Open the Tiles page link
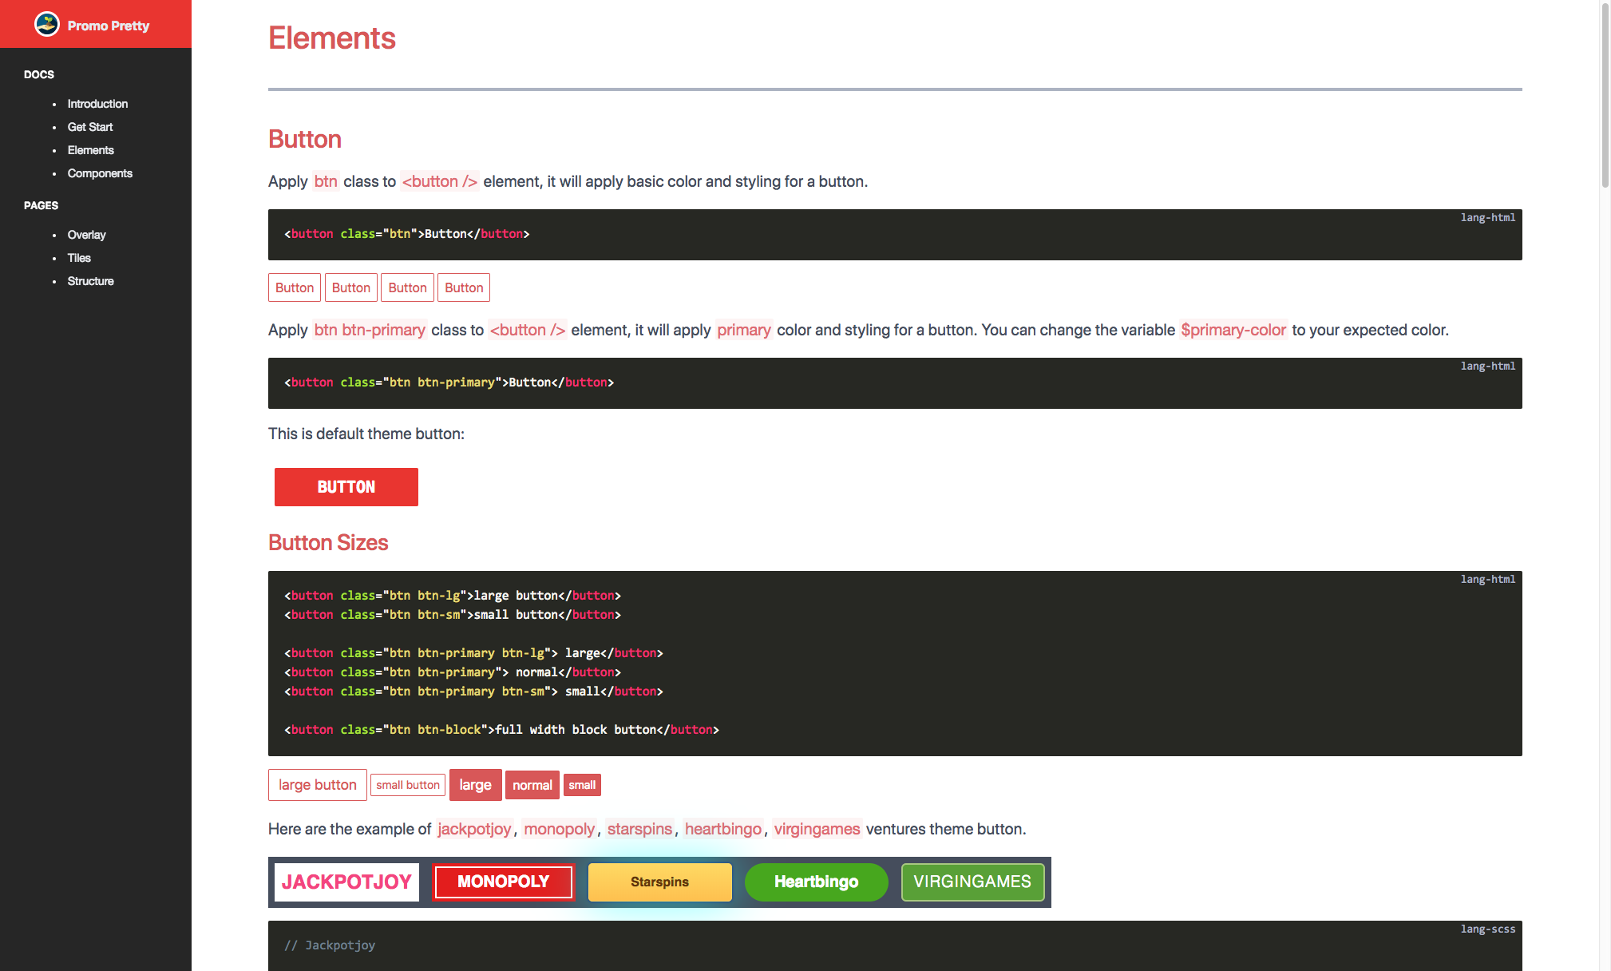Screen dimensions: 1611x971 pos(79,258)
